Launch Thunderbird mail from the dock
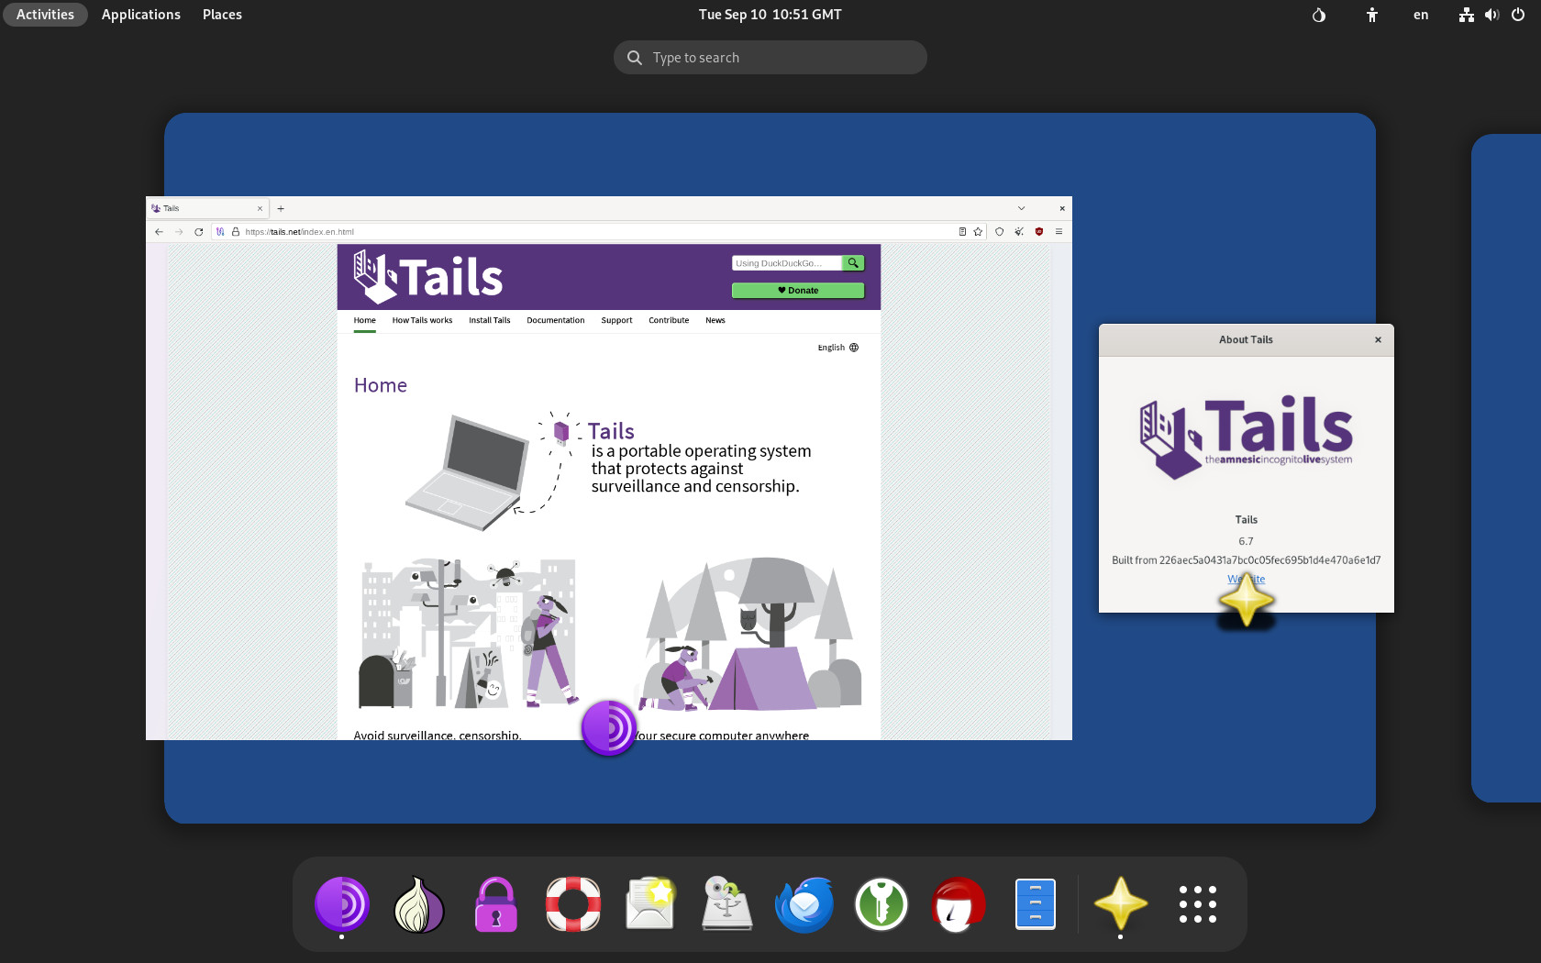Image resolution: width=1541 pixels, height=963 pixels. pyautogui.click(x=804, y=904)
